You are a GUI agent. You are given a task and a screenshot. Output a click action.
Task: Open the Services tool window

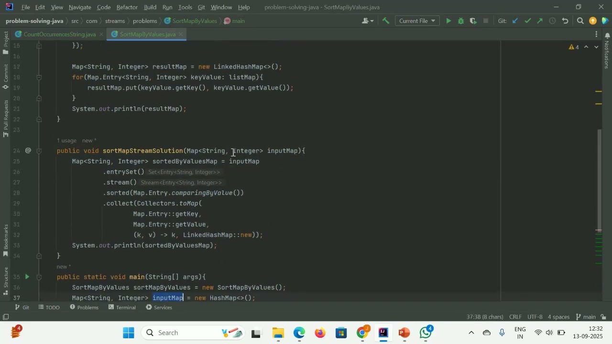tap(159, 307)
